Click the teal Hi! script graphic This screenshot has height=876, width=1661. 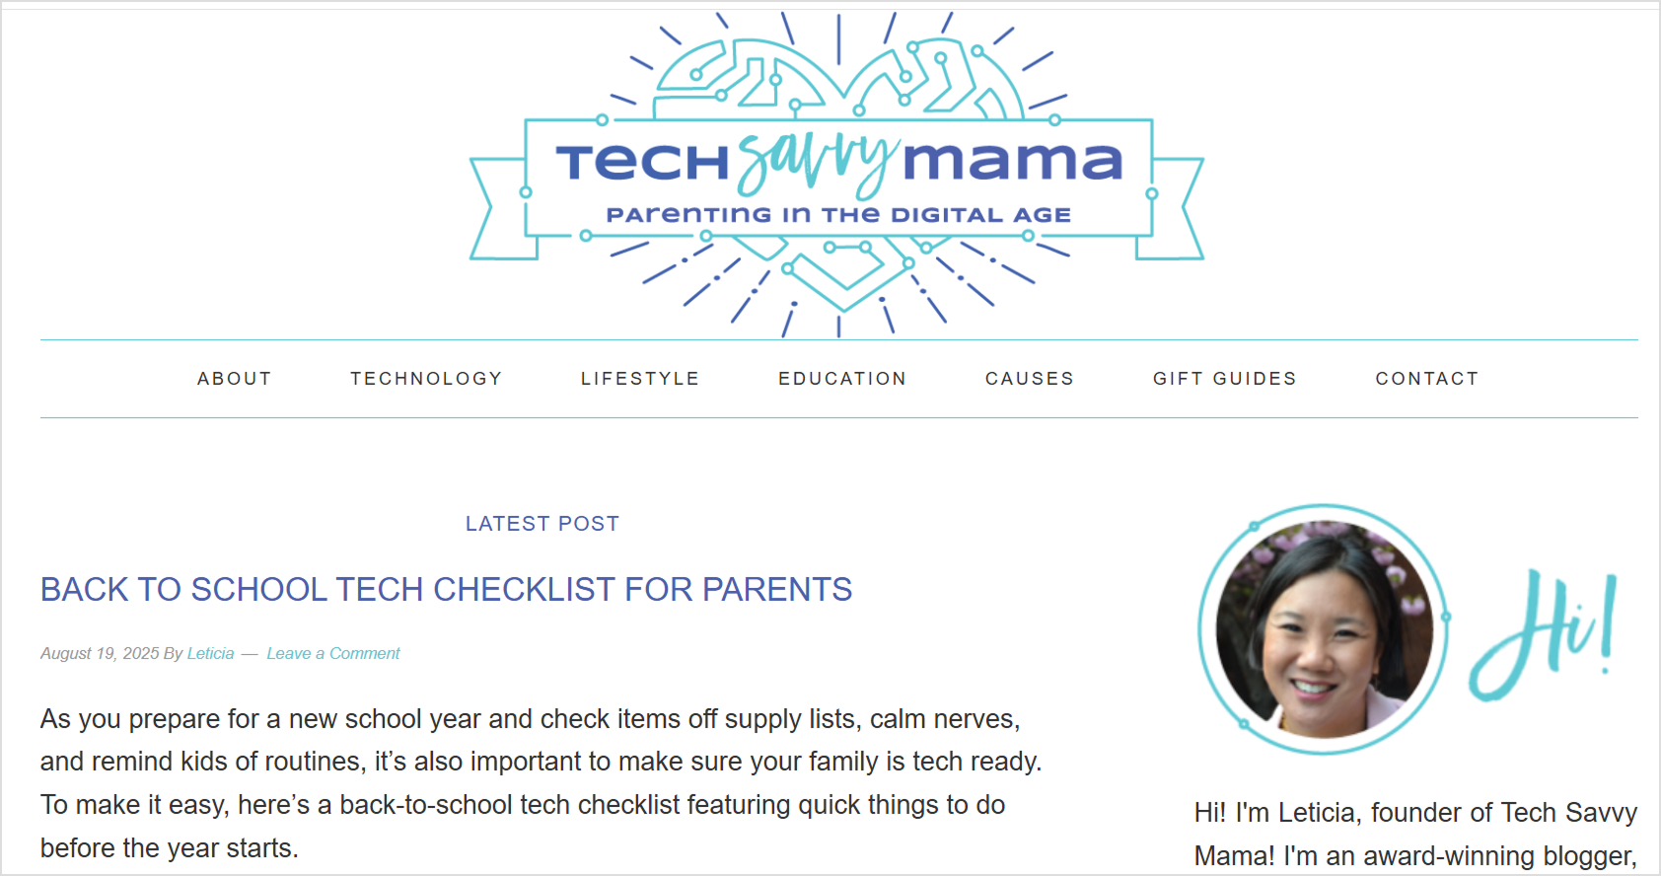click(x=1544, y=633)
